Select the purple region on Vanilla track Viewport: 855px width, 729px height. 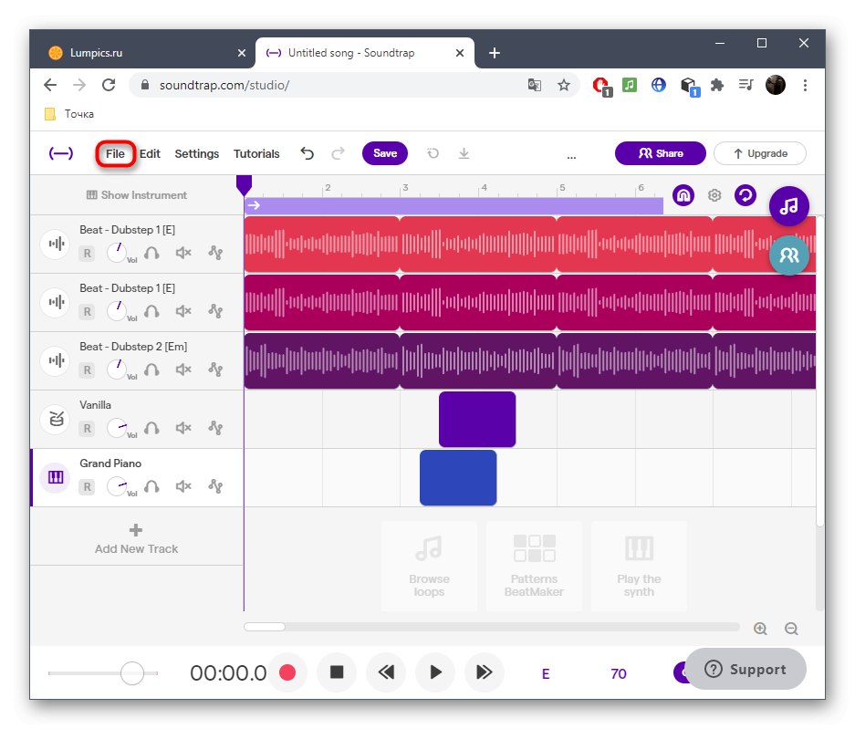click(x=477, y=420)
